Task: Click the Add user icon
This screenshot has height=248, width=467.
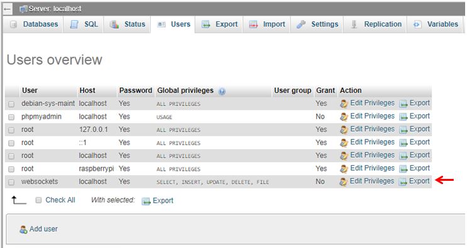Action: tap(23, 230)
